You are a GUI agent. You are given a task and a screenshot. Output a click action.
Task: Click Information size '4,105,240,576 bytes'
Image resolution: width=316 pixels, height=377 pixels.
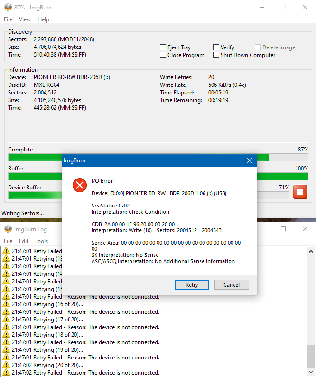pos(57,100)
